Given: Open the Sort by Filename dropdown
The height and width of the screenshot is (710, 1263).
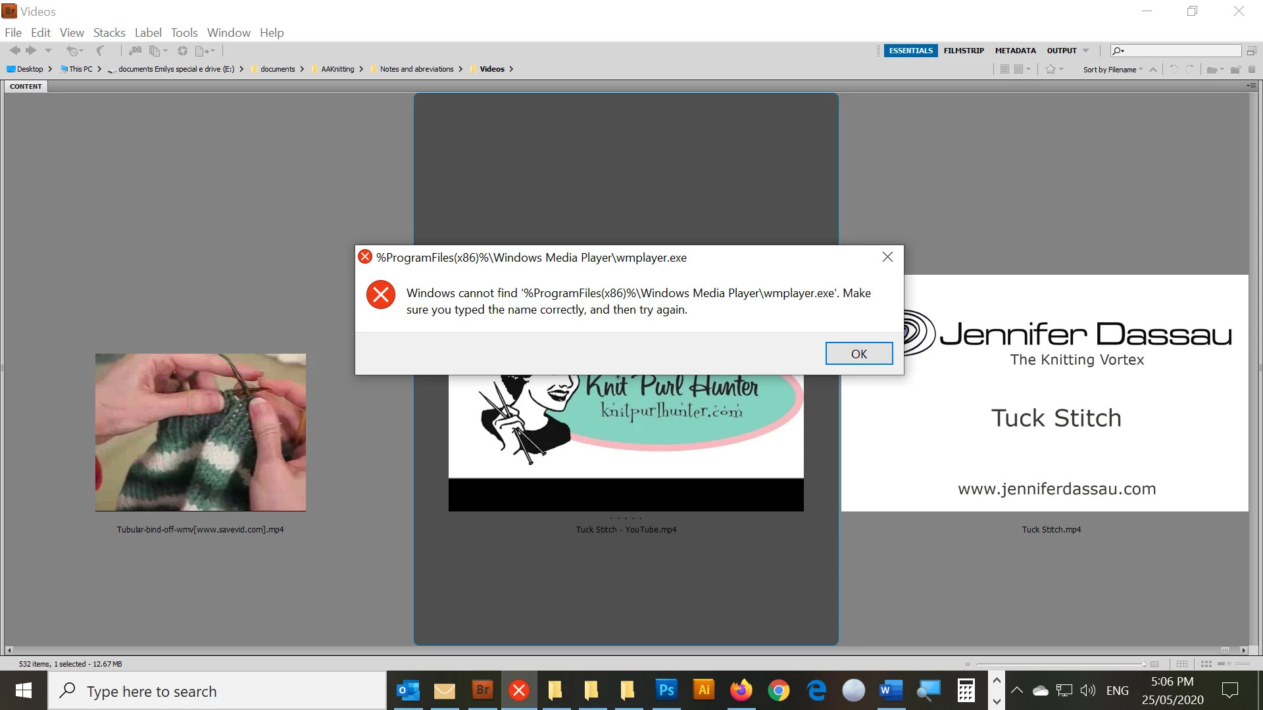Looking at the screenshot, I should tap(1112, 70).
